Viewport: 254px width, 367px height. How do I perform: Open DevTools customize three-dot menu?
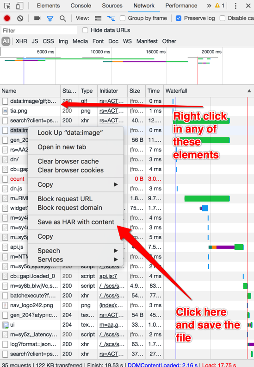(235, 6)
